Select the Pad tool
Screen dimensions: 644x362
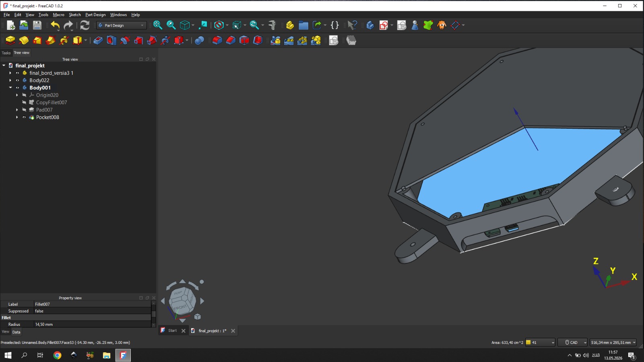click(10, 40)
